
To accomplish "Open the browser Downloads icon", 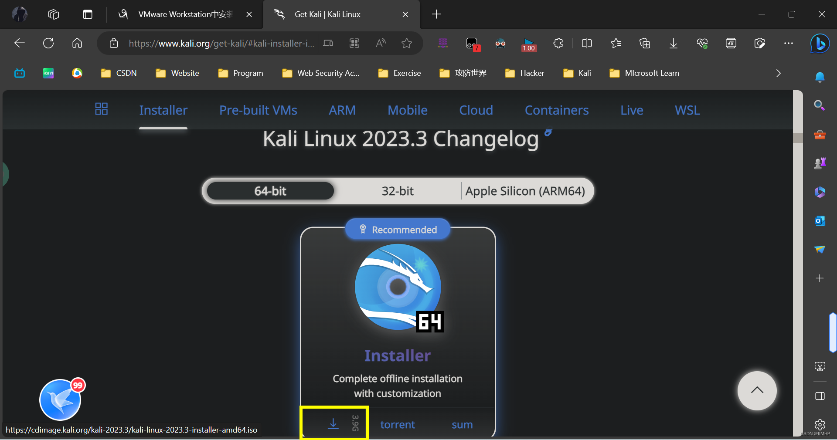I will click(673, 43).
